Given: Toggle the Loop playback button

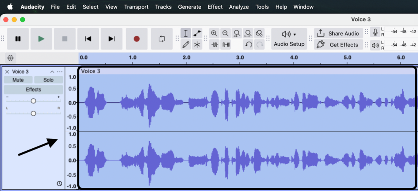Looking at the screenshot, I should (x=162, y=39).
